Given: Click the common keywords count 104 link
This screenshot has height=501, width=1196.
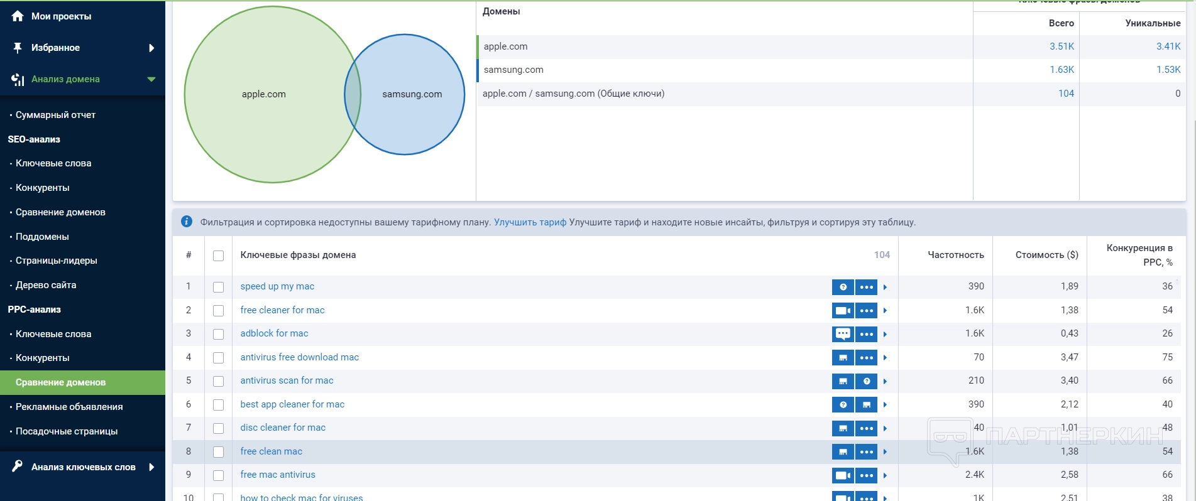Looking at the screenshot, I should [x=1066, y=94].
